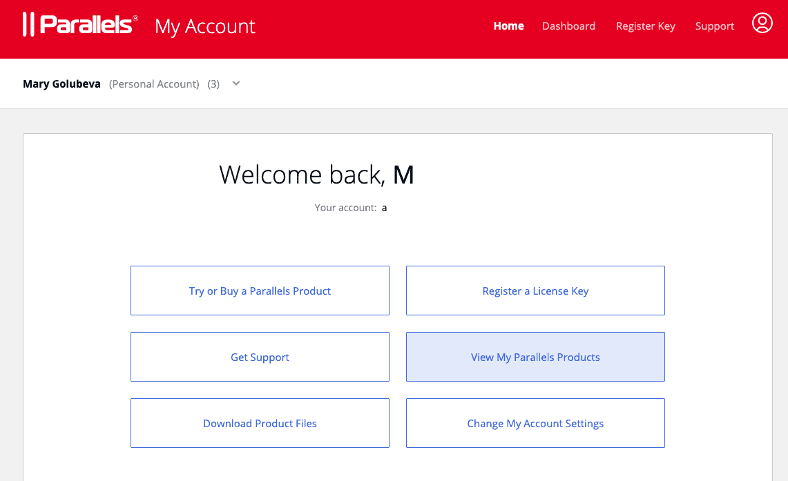Open the account chevron arrow

pyautogui.click(x=236, y=83)
